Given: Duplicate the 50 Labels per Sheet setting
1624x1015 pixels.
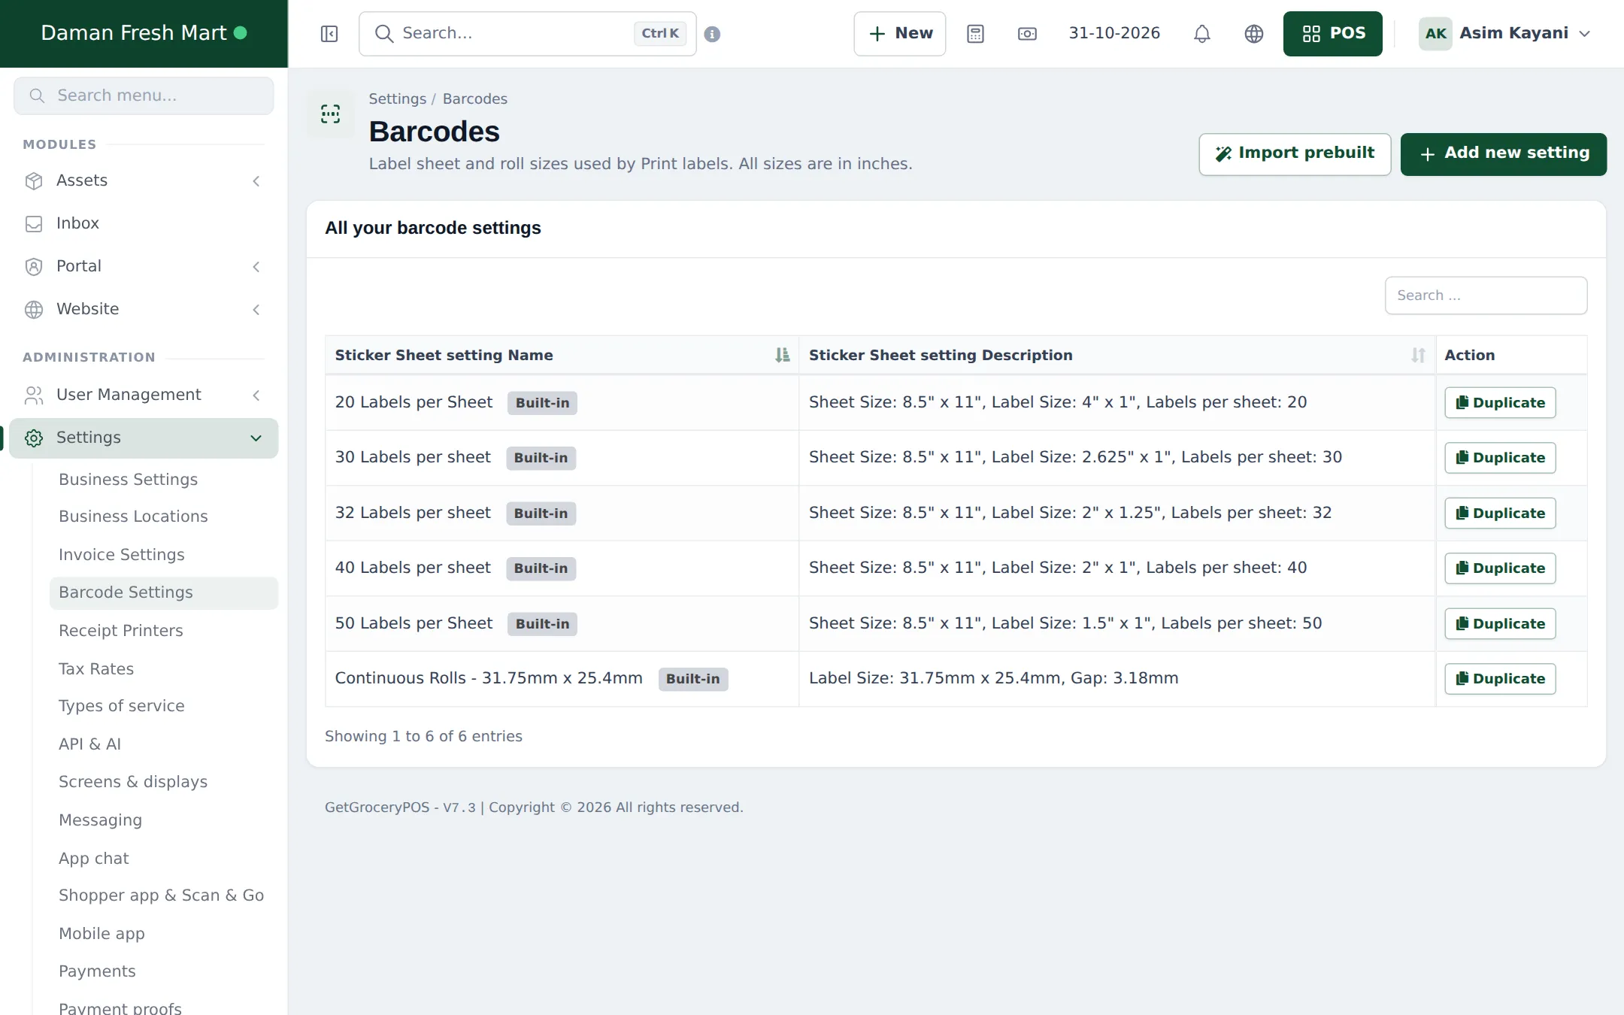Looking at the screenshot, I should point(1500,624).
